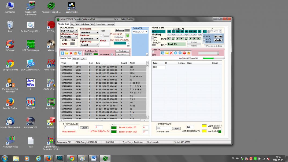The width and height of the screenshot is (288, 162).
Task: Open the yellow folder icon in Tools RX
Action: click(67, 53)
